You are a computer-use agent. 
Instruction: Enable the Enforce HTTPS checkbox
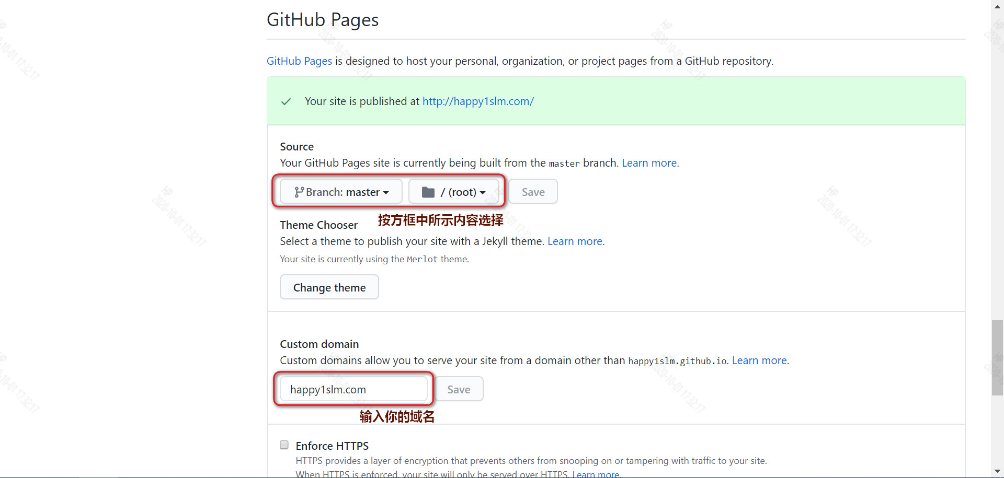pos(284,445)
